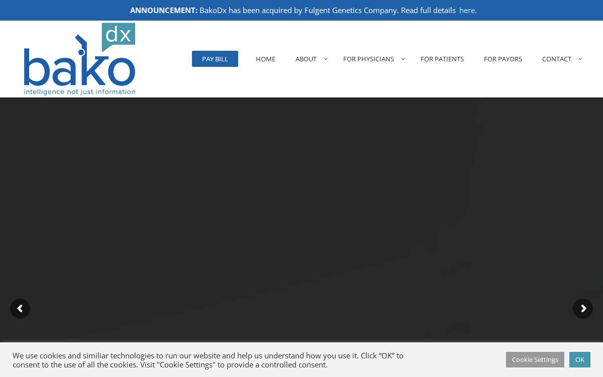Open For Physicians menu item
Image resolution: width=603 pixels, height=377 pixels.
point(368,59)
